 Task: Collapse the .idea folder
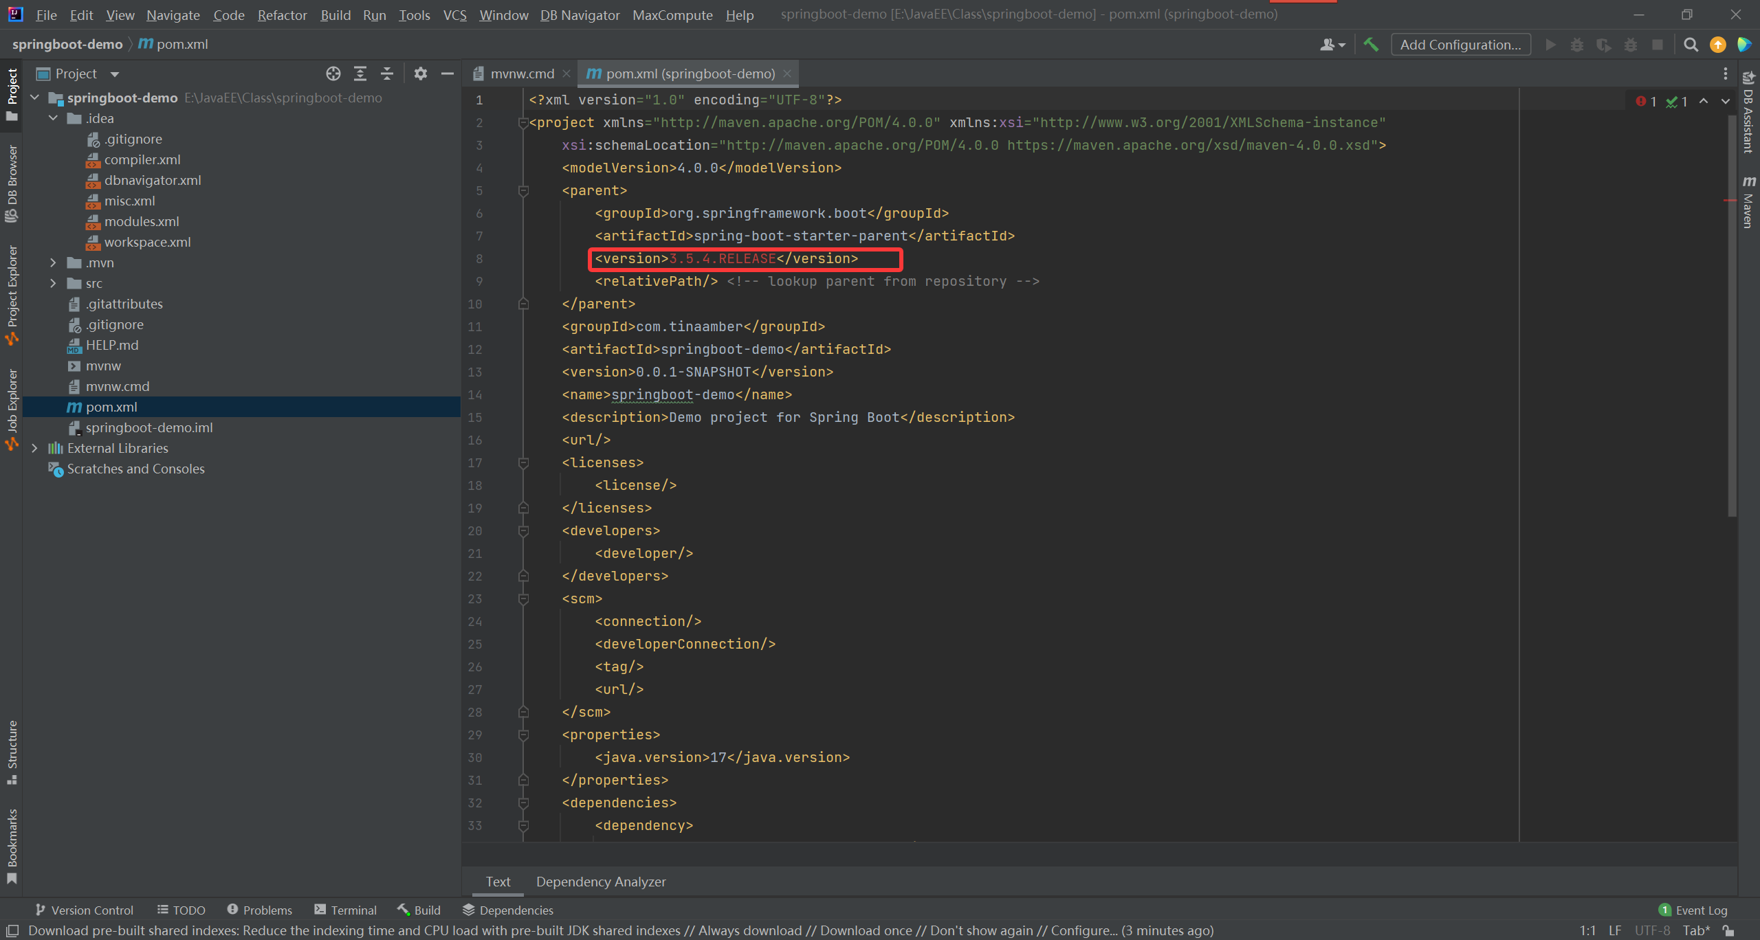[53, 118]
